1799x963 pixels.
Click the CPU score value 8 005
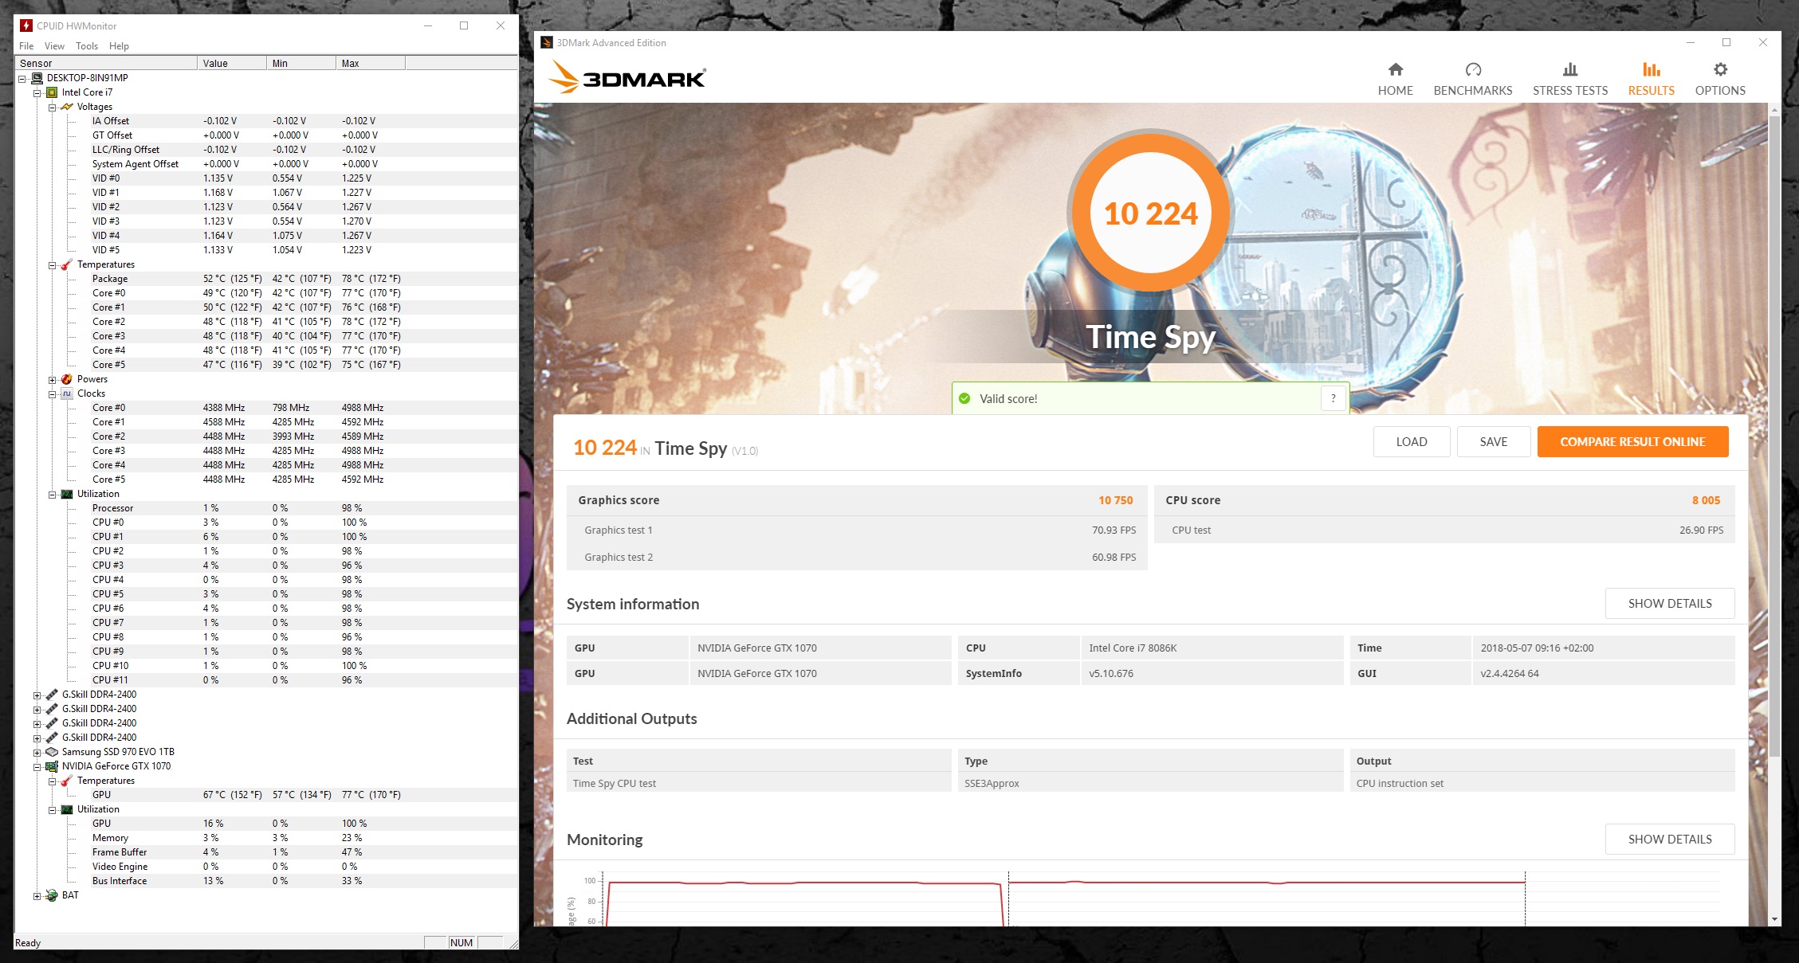click(1706, 500)
